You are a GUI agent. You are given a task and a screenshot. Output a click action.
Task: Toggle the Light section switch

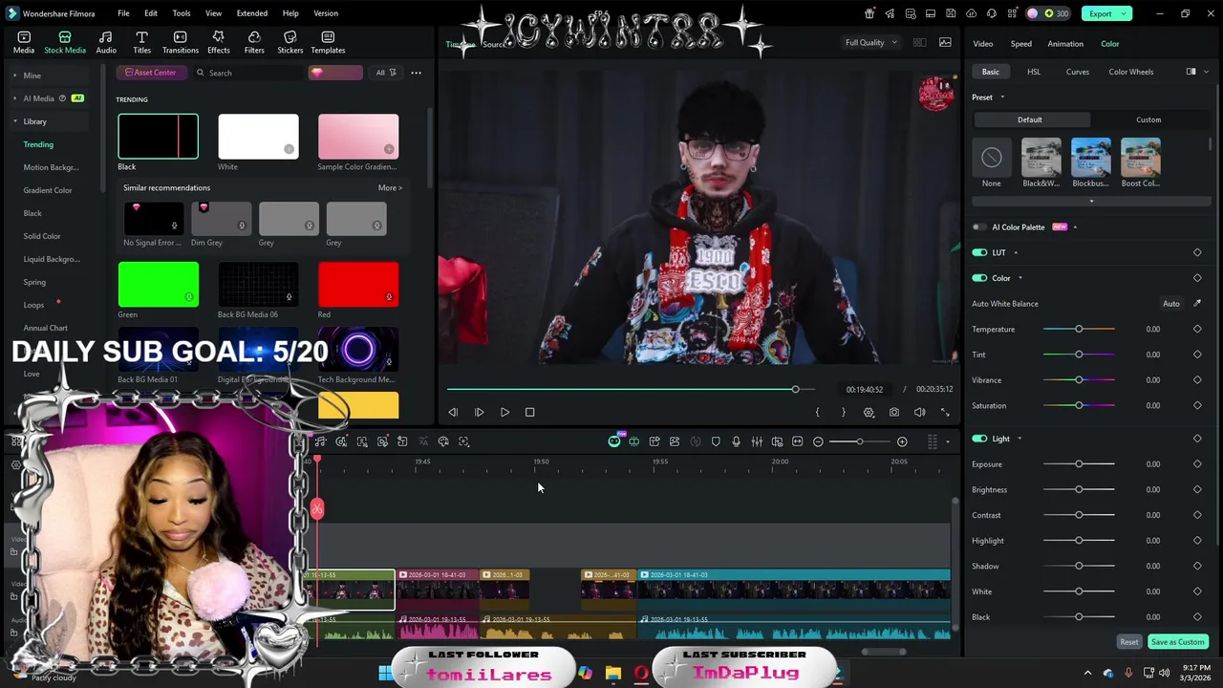(979, 439)
